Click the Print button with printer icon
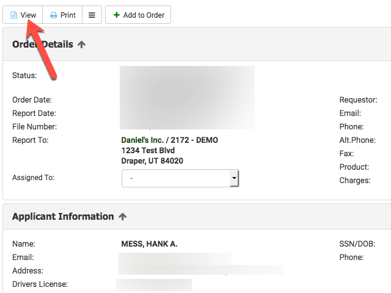The width and height of the screenshot is (391, 293). pos(63,15)
